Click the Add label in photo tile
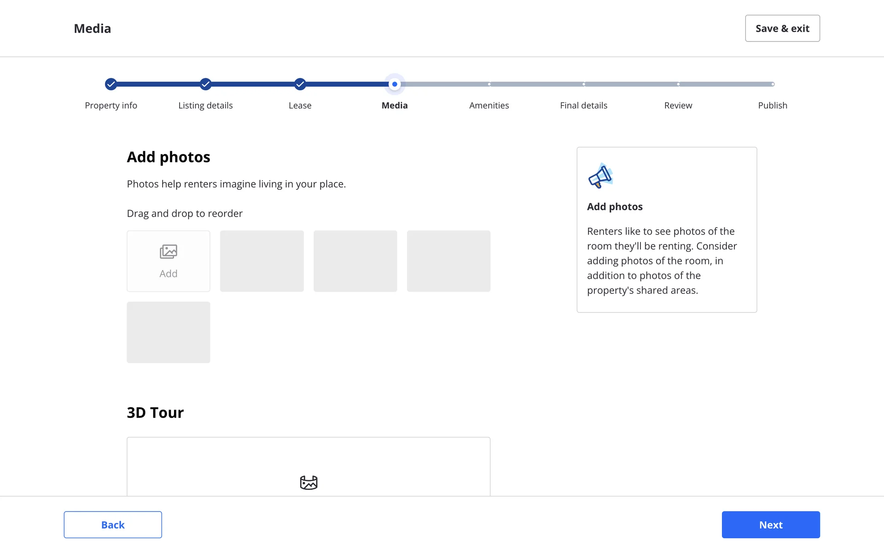884x553 pixels. [x=168, y=274]
